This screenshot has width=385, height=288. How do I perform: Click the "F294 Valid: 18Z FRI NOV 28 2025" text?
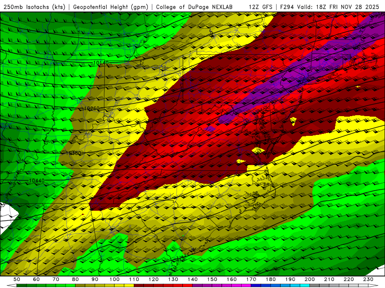click(330, 7)
